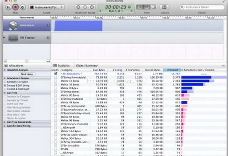The image size is (228, 156).
Task: Pause the recording with the pause button
Action: click(x=8, y=7)
